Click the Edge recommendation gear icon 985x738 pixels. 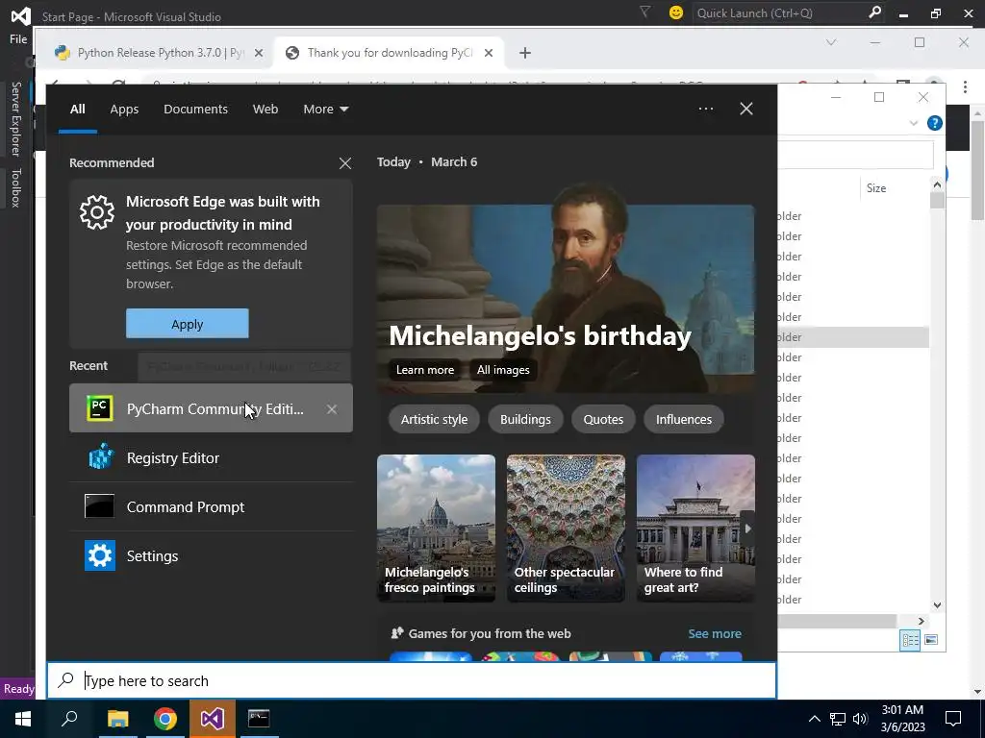(x=97, y=212)
